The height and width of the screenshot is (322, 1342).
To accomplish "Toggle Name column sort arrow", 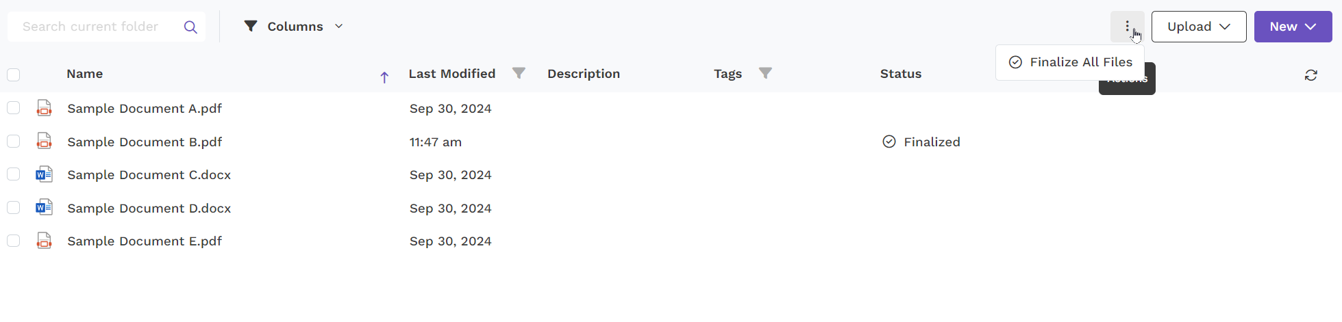I will (x=384, y=77).
